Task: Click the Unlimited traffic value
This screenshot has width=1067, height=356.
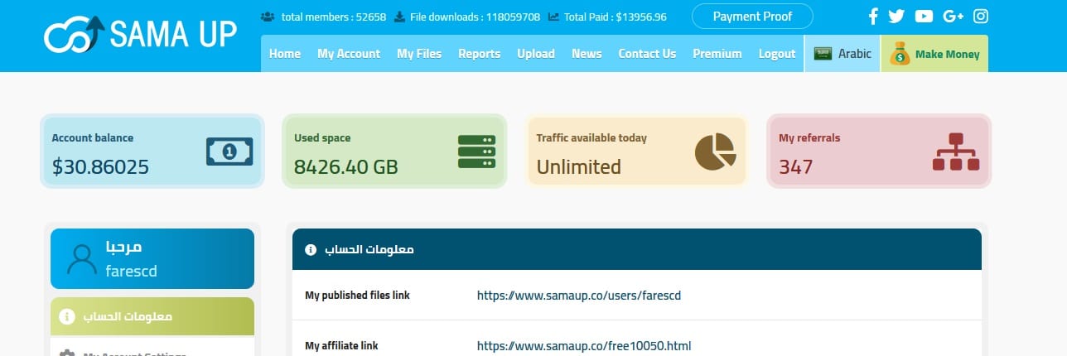Action: (578, 167)
